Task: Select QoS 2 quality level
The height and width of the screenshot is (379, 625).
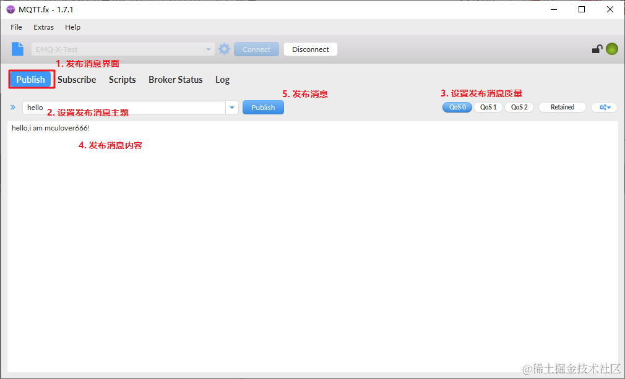Action: [x=519, y=107]
